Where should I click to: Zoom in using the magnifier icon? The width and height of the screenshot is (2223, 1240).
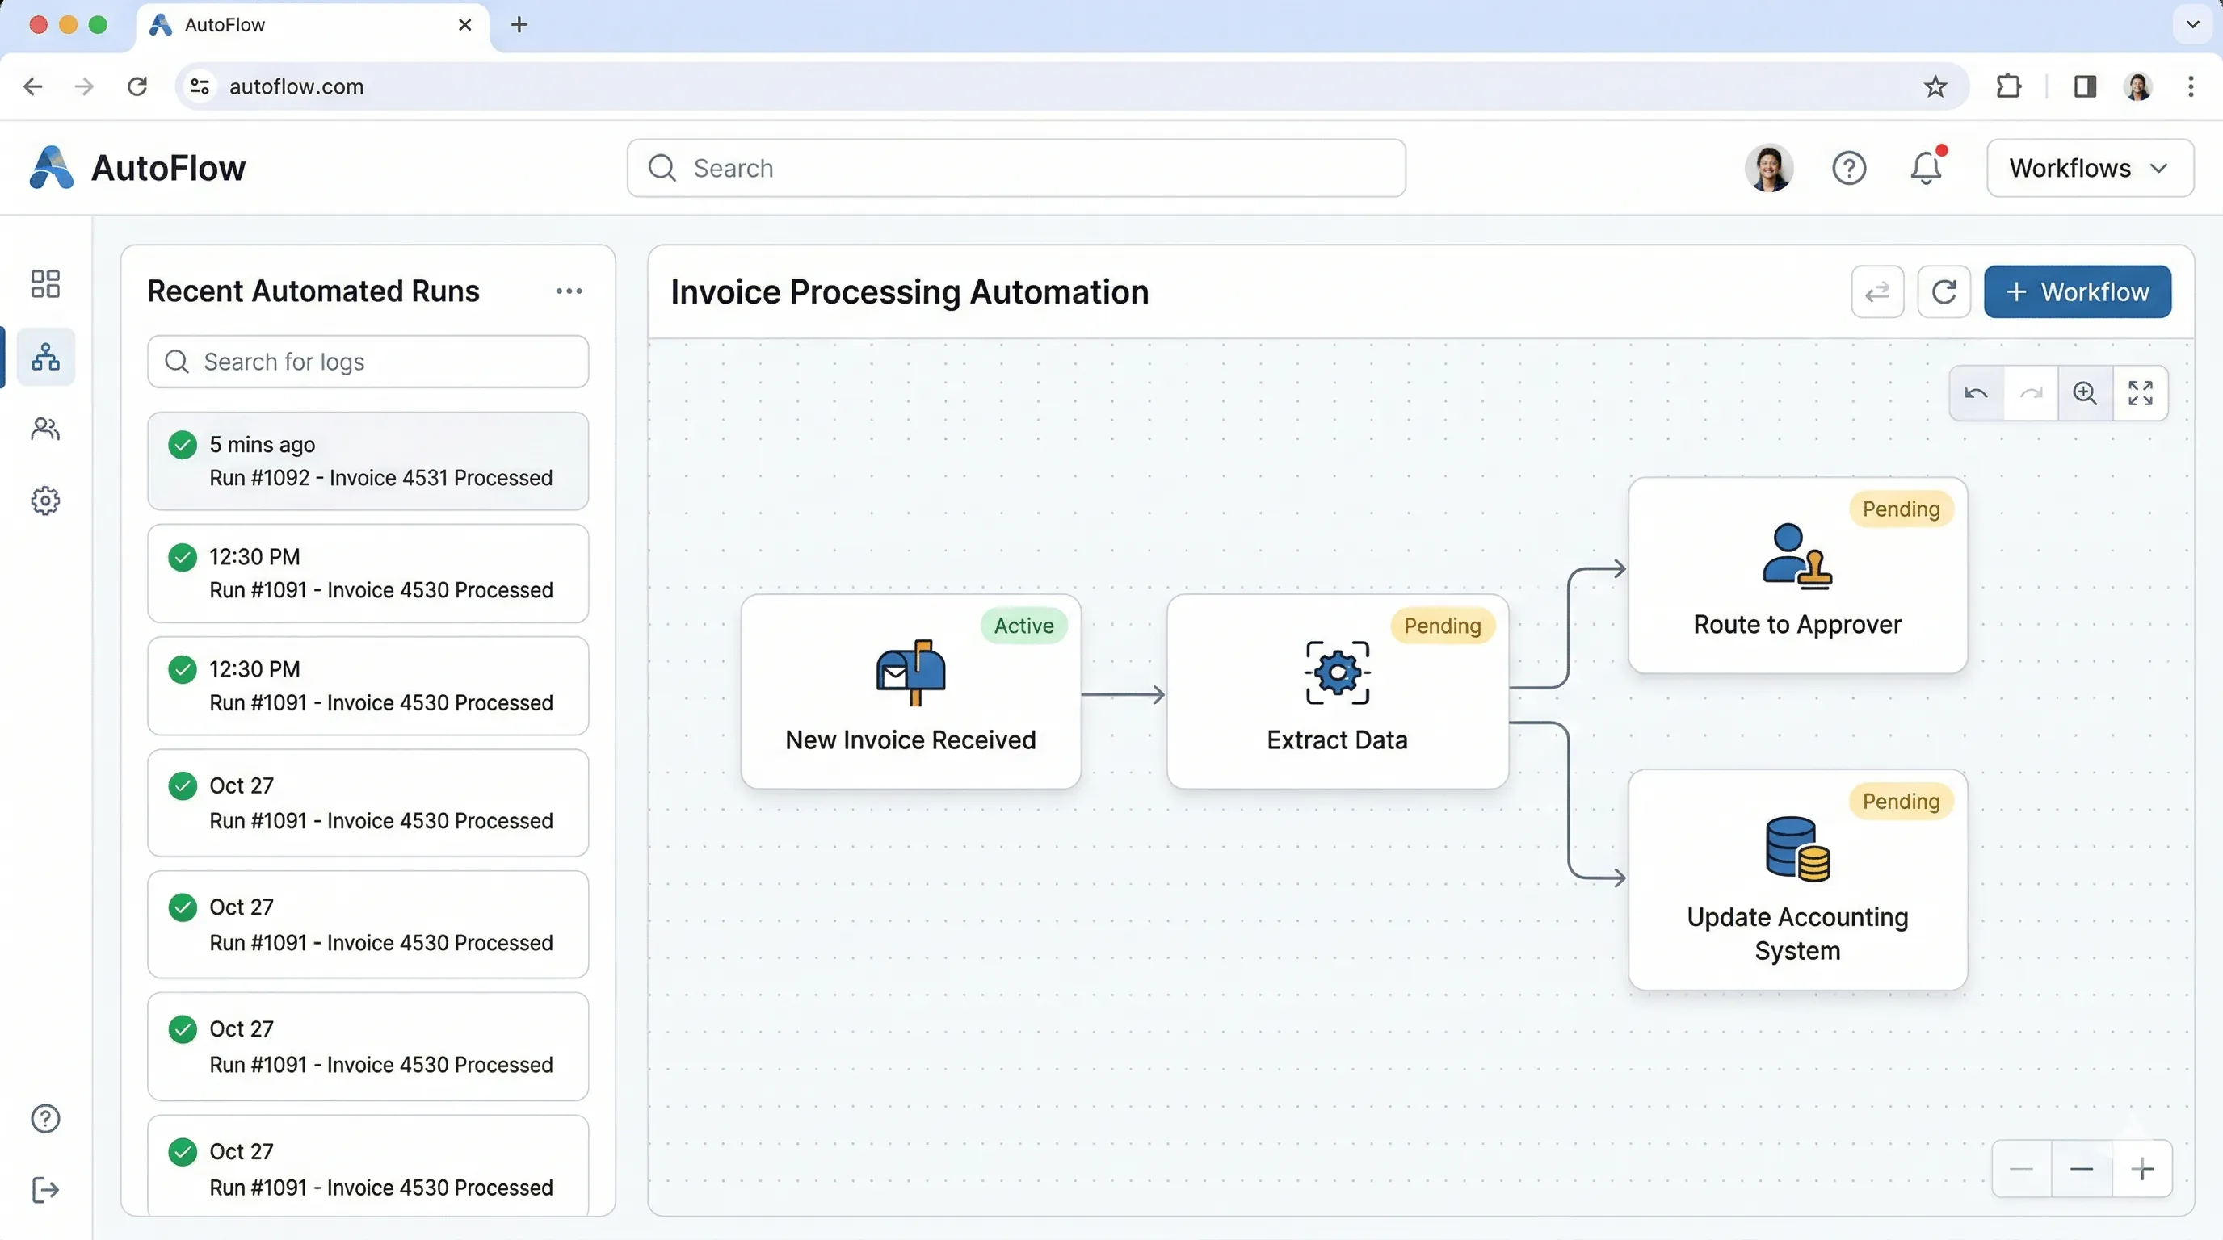click(2086, 393)
